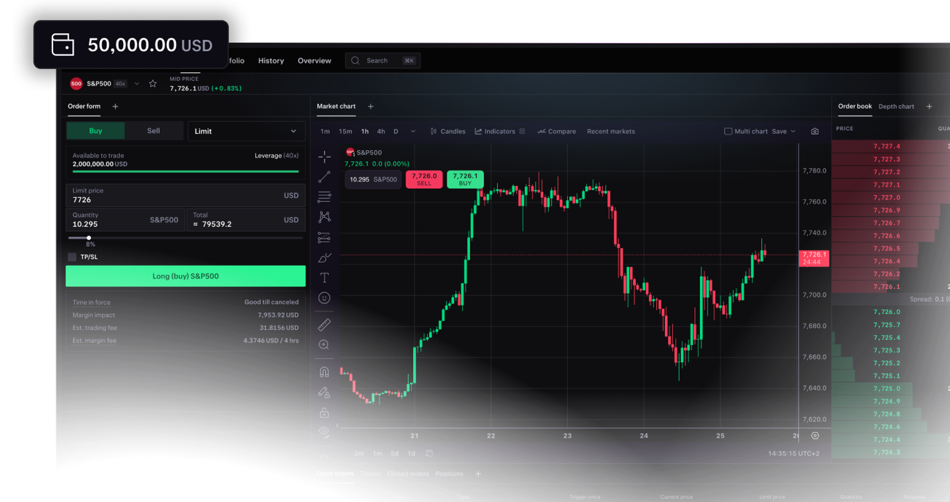Screen dimensions: 950x502
Task: Set chart timeframe to 15m
Action: tap(345, 132)
